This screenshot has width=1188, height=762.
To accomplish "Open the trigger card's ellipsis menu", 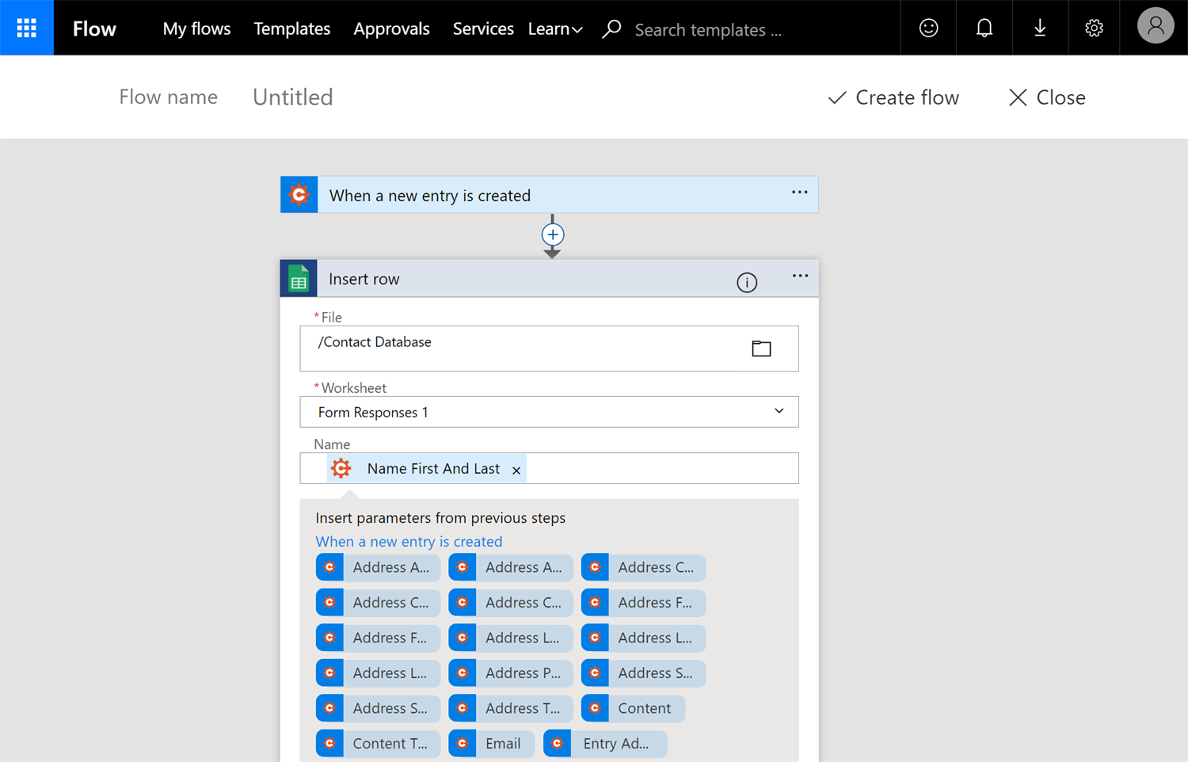I will (x=799, y=192).
